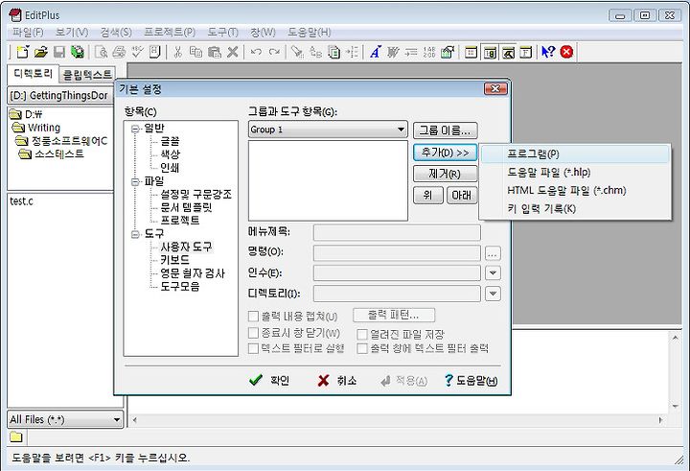
Task: Toggle 출력 창에 텍스트 필터 출력 checkbox
Action: (362, 348)
